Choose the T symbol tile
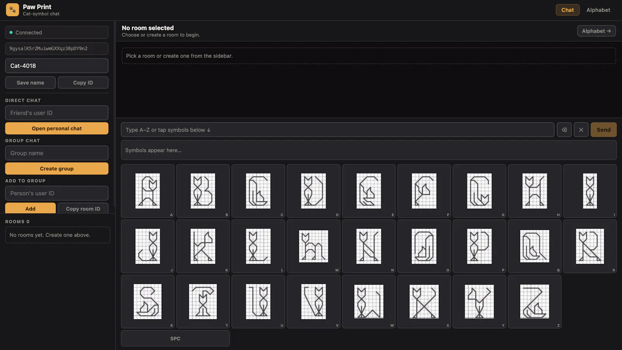 tap(203, 302)
